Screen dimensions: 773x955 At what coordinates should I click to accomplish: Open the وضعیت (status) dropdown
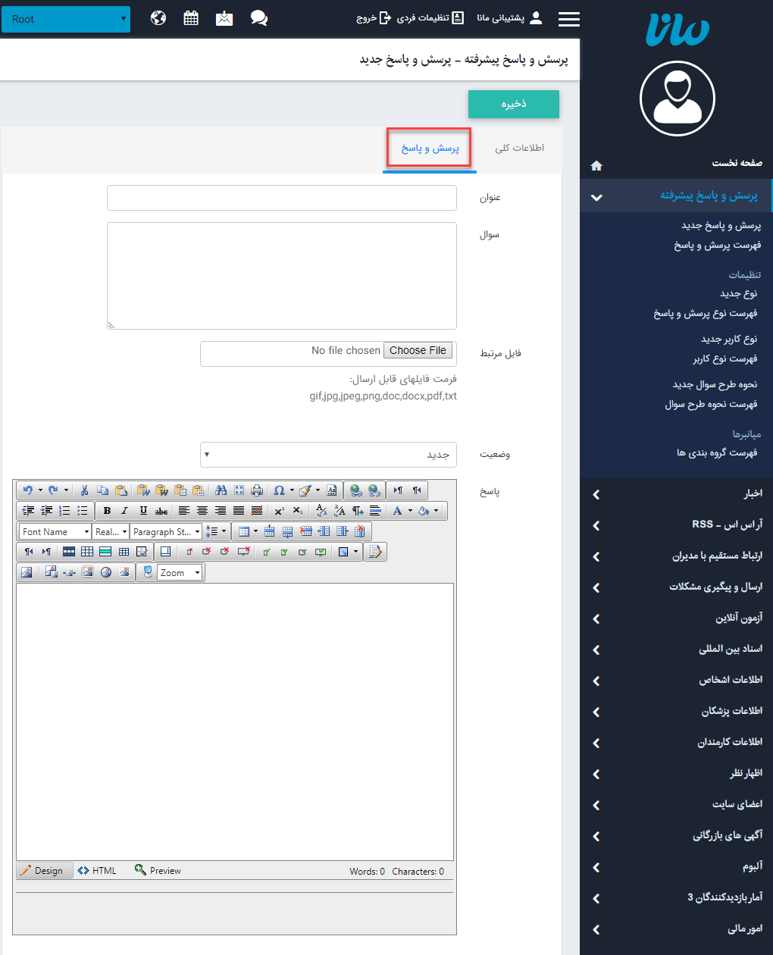(x=328, y=454)
